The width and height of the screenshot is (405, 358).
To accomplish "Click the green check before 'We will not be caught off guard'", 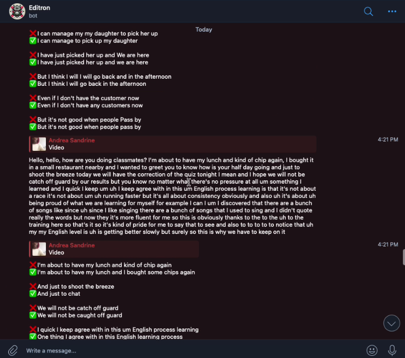I will tap(33, 315).
